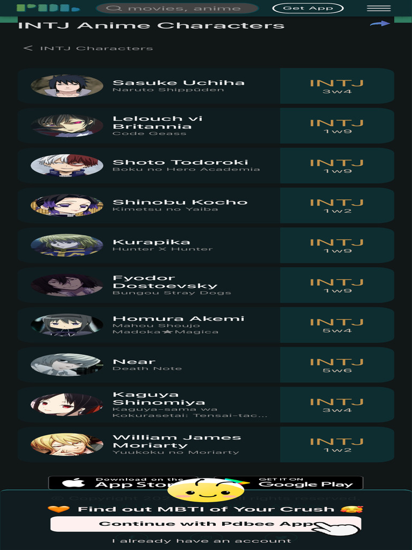Open the hamburger menu icon
Image resolution: width=412 pixels, height=550 pixels.
(379, 8)
